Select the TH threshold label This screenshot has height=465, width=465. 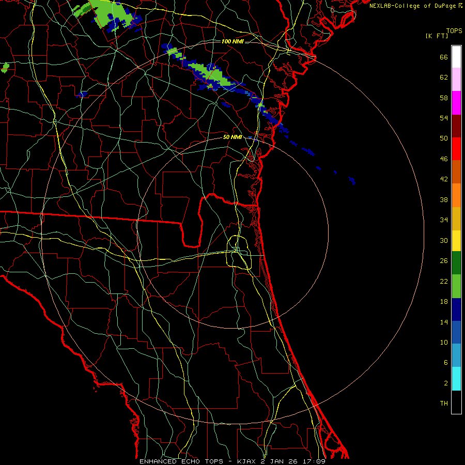click(x=444, y=404)
